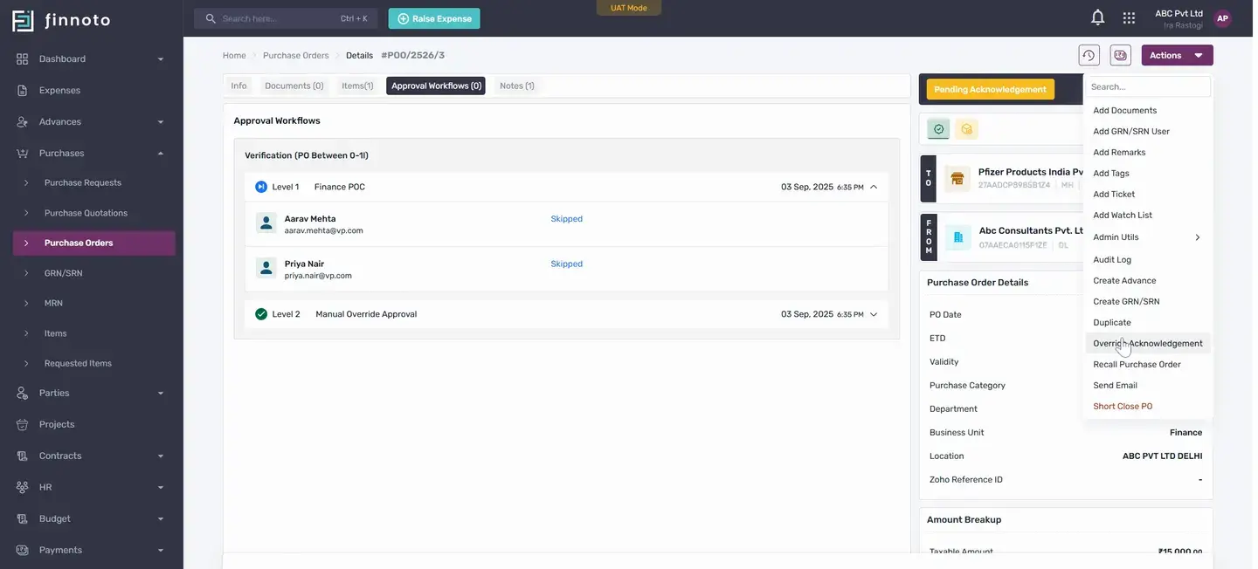
Task: Click the Projects sidebar icon
Action: point(23,424)
